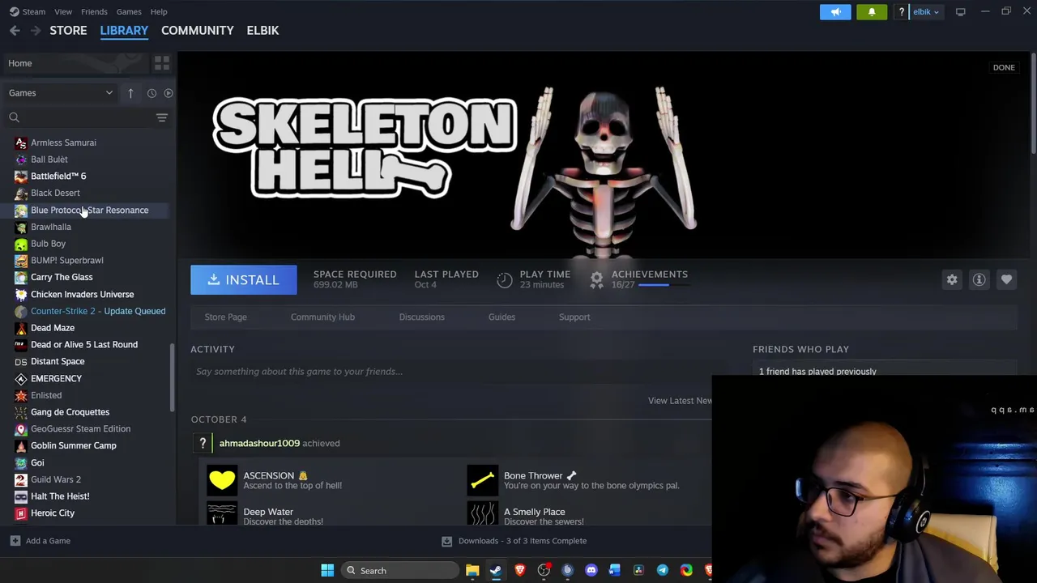Click the A Smelly Place achievement icon
The image size is (1037, 583).
(x=483, y=513)
